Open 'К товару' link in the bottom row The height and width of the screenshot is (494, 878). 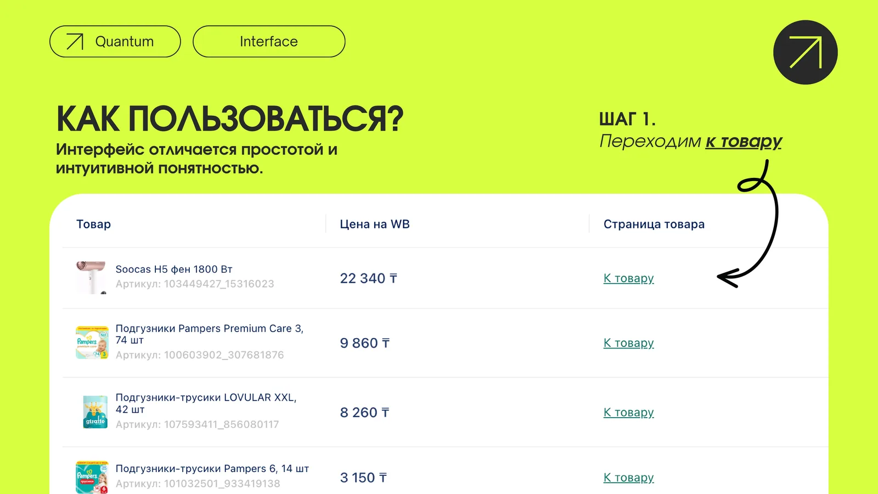pyautogui.click(x=628, y=477)
